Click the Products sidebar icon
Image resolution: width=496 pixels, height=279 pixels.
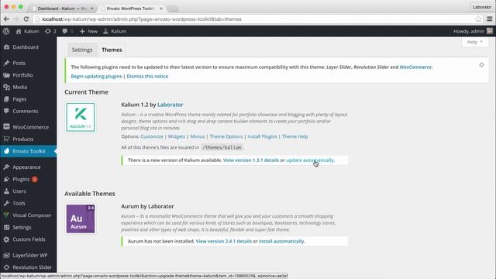[6, 139]
